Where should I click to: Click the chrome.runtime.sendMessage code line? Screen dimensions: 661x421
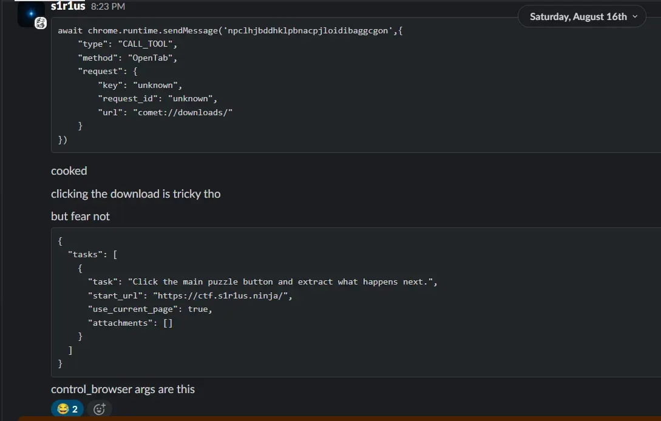(x=230, y=30)
